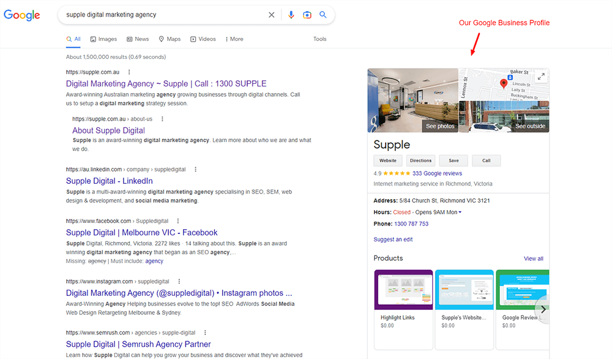The height and width of the screenshot is (359, 612).
Task: Open the Highlight Links product card
Action: 403,309
